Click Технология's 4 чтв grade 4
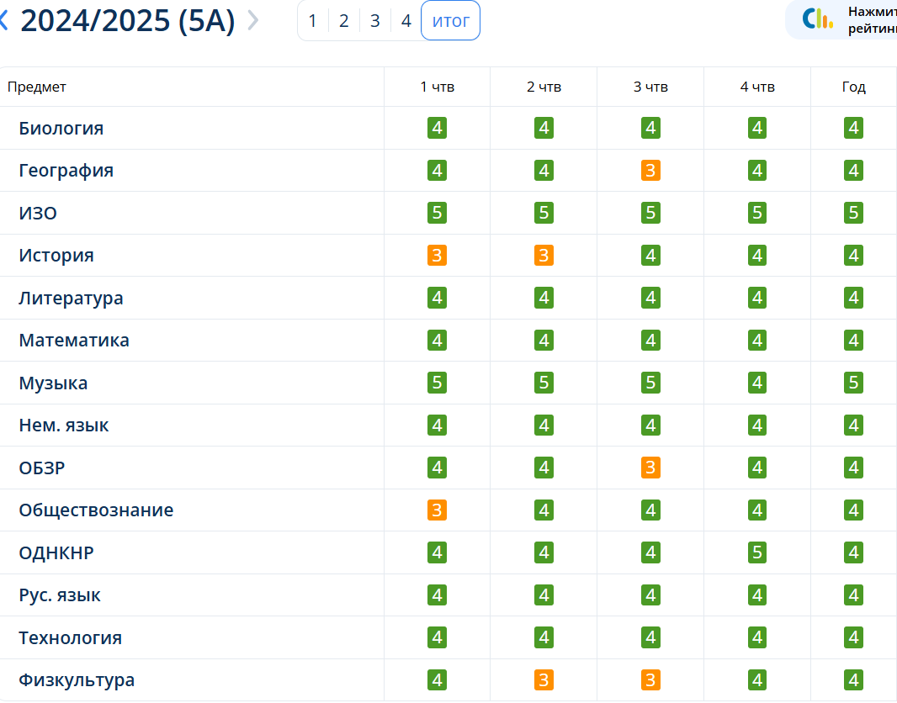This screenshot has width=897, height=703. click(x=757, y=637)
